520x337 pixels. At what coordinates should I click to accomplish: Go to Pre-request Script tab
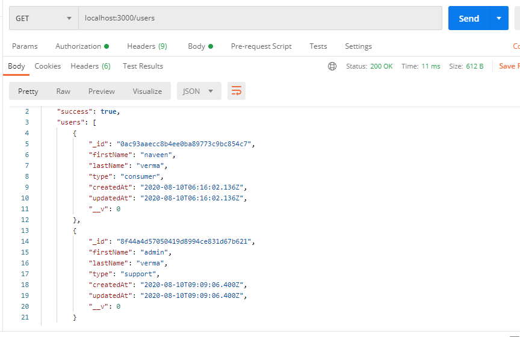tap(261, 46)
